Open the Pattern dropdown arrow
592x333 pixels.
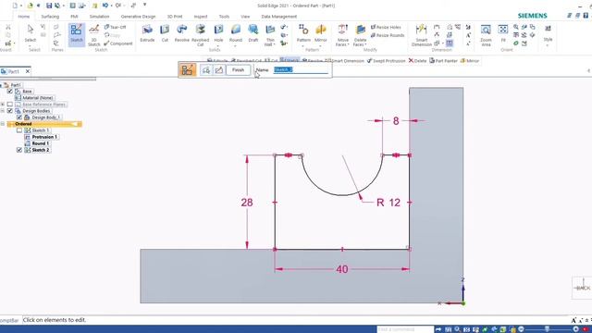click(x=303, y=45)
